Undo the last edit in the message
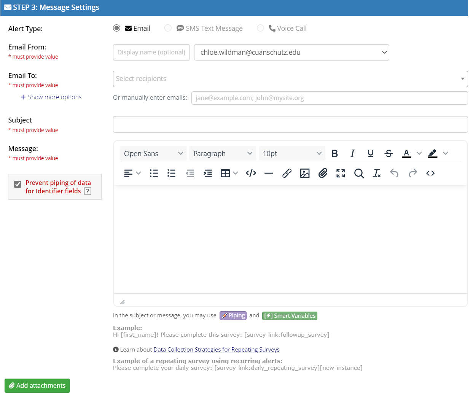 (394, 173)
